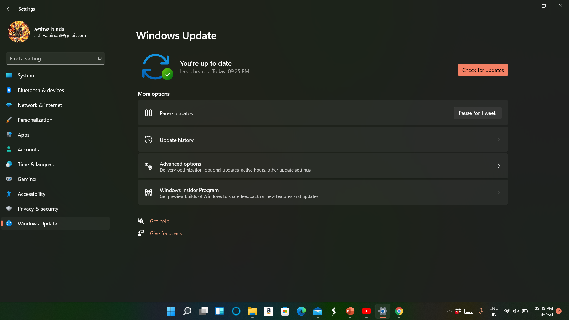This screenshot has height=320, width=569.
Task: Click Check for updates button
Action: 483,70
